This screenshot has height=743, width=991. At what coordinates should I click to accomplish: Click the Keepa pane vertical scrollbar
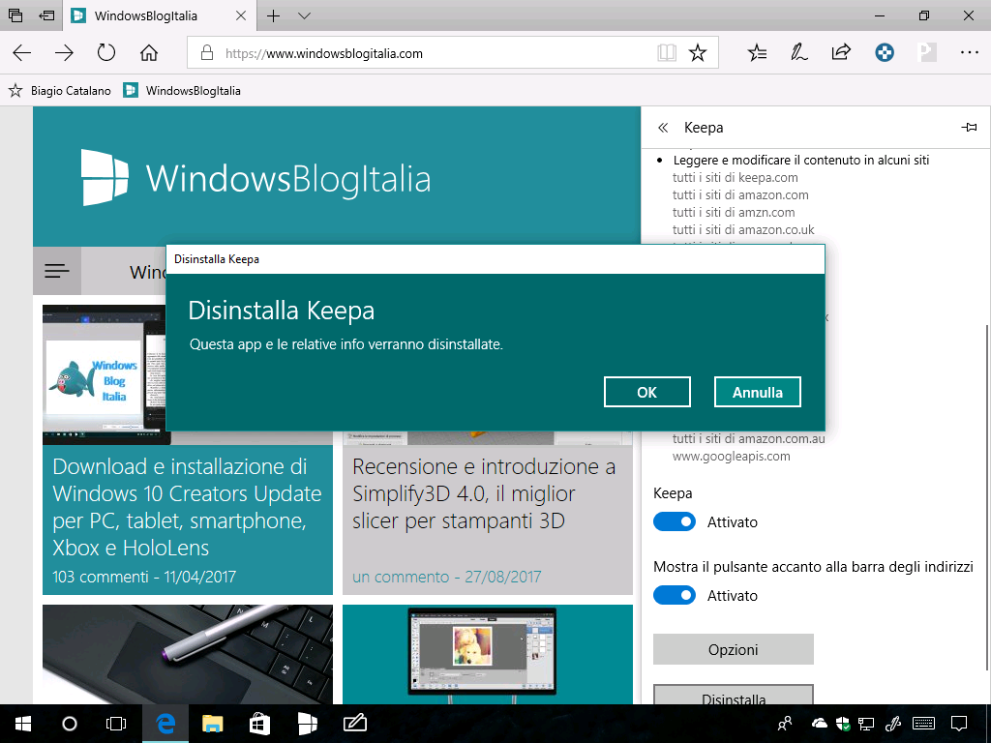[986, 498]
